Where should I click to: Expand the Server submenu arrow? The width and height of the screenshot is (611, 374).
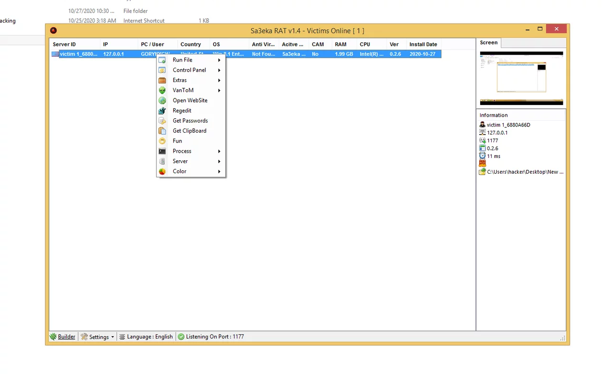click(x=219, y=161)
